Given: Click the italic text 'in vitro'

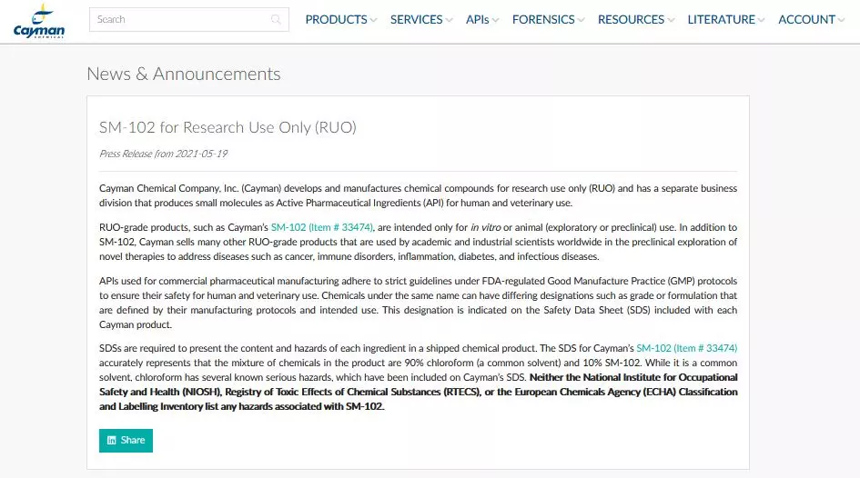Looking at the screenshot, I should pyautogui.click(x=485, y=227).
